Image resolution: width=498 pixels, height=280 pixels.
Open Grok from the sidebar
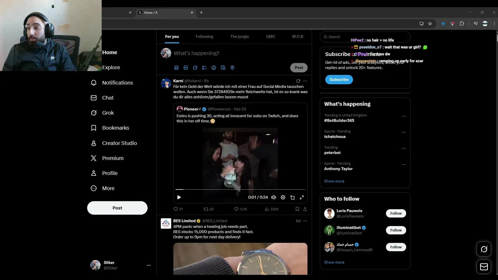[x=102, y=113]
